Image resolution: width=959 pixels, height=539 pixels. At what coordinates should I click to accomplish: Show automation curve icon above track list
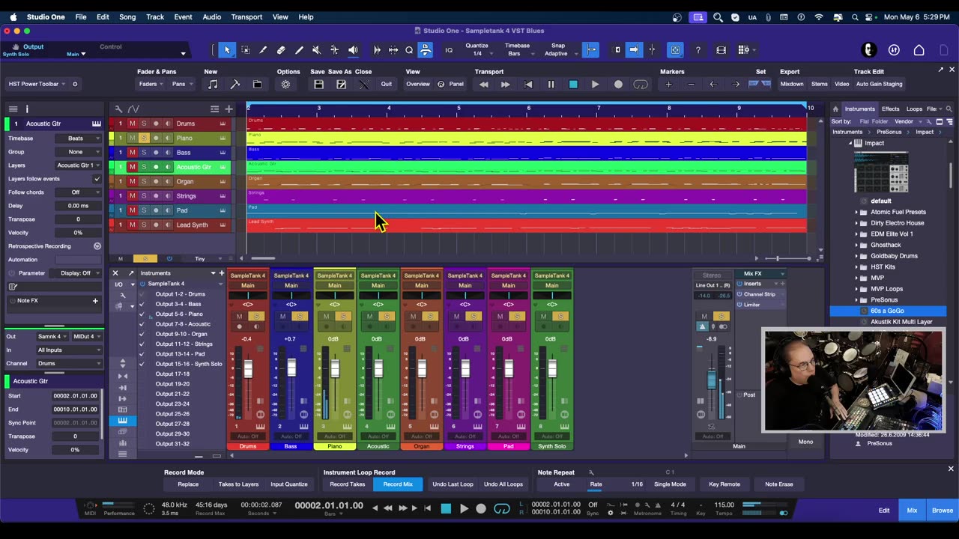point(134,109)
